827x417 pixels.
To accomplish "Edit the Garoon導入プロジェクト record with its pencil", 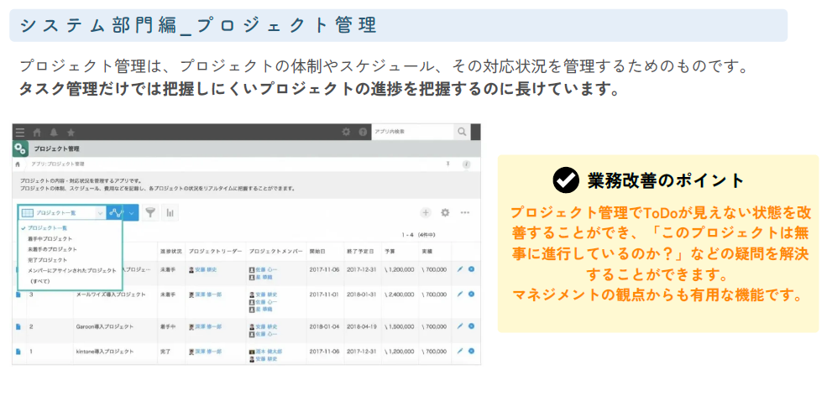I will click(460, 326).
